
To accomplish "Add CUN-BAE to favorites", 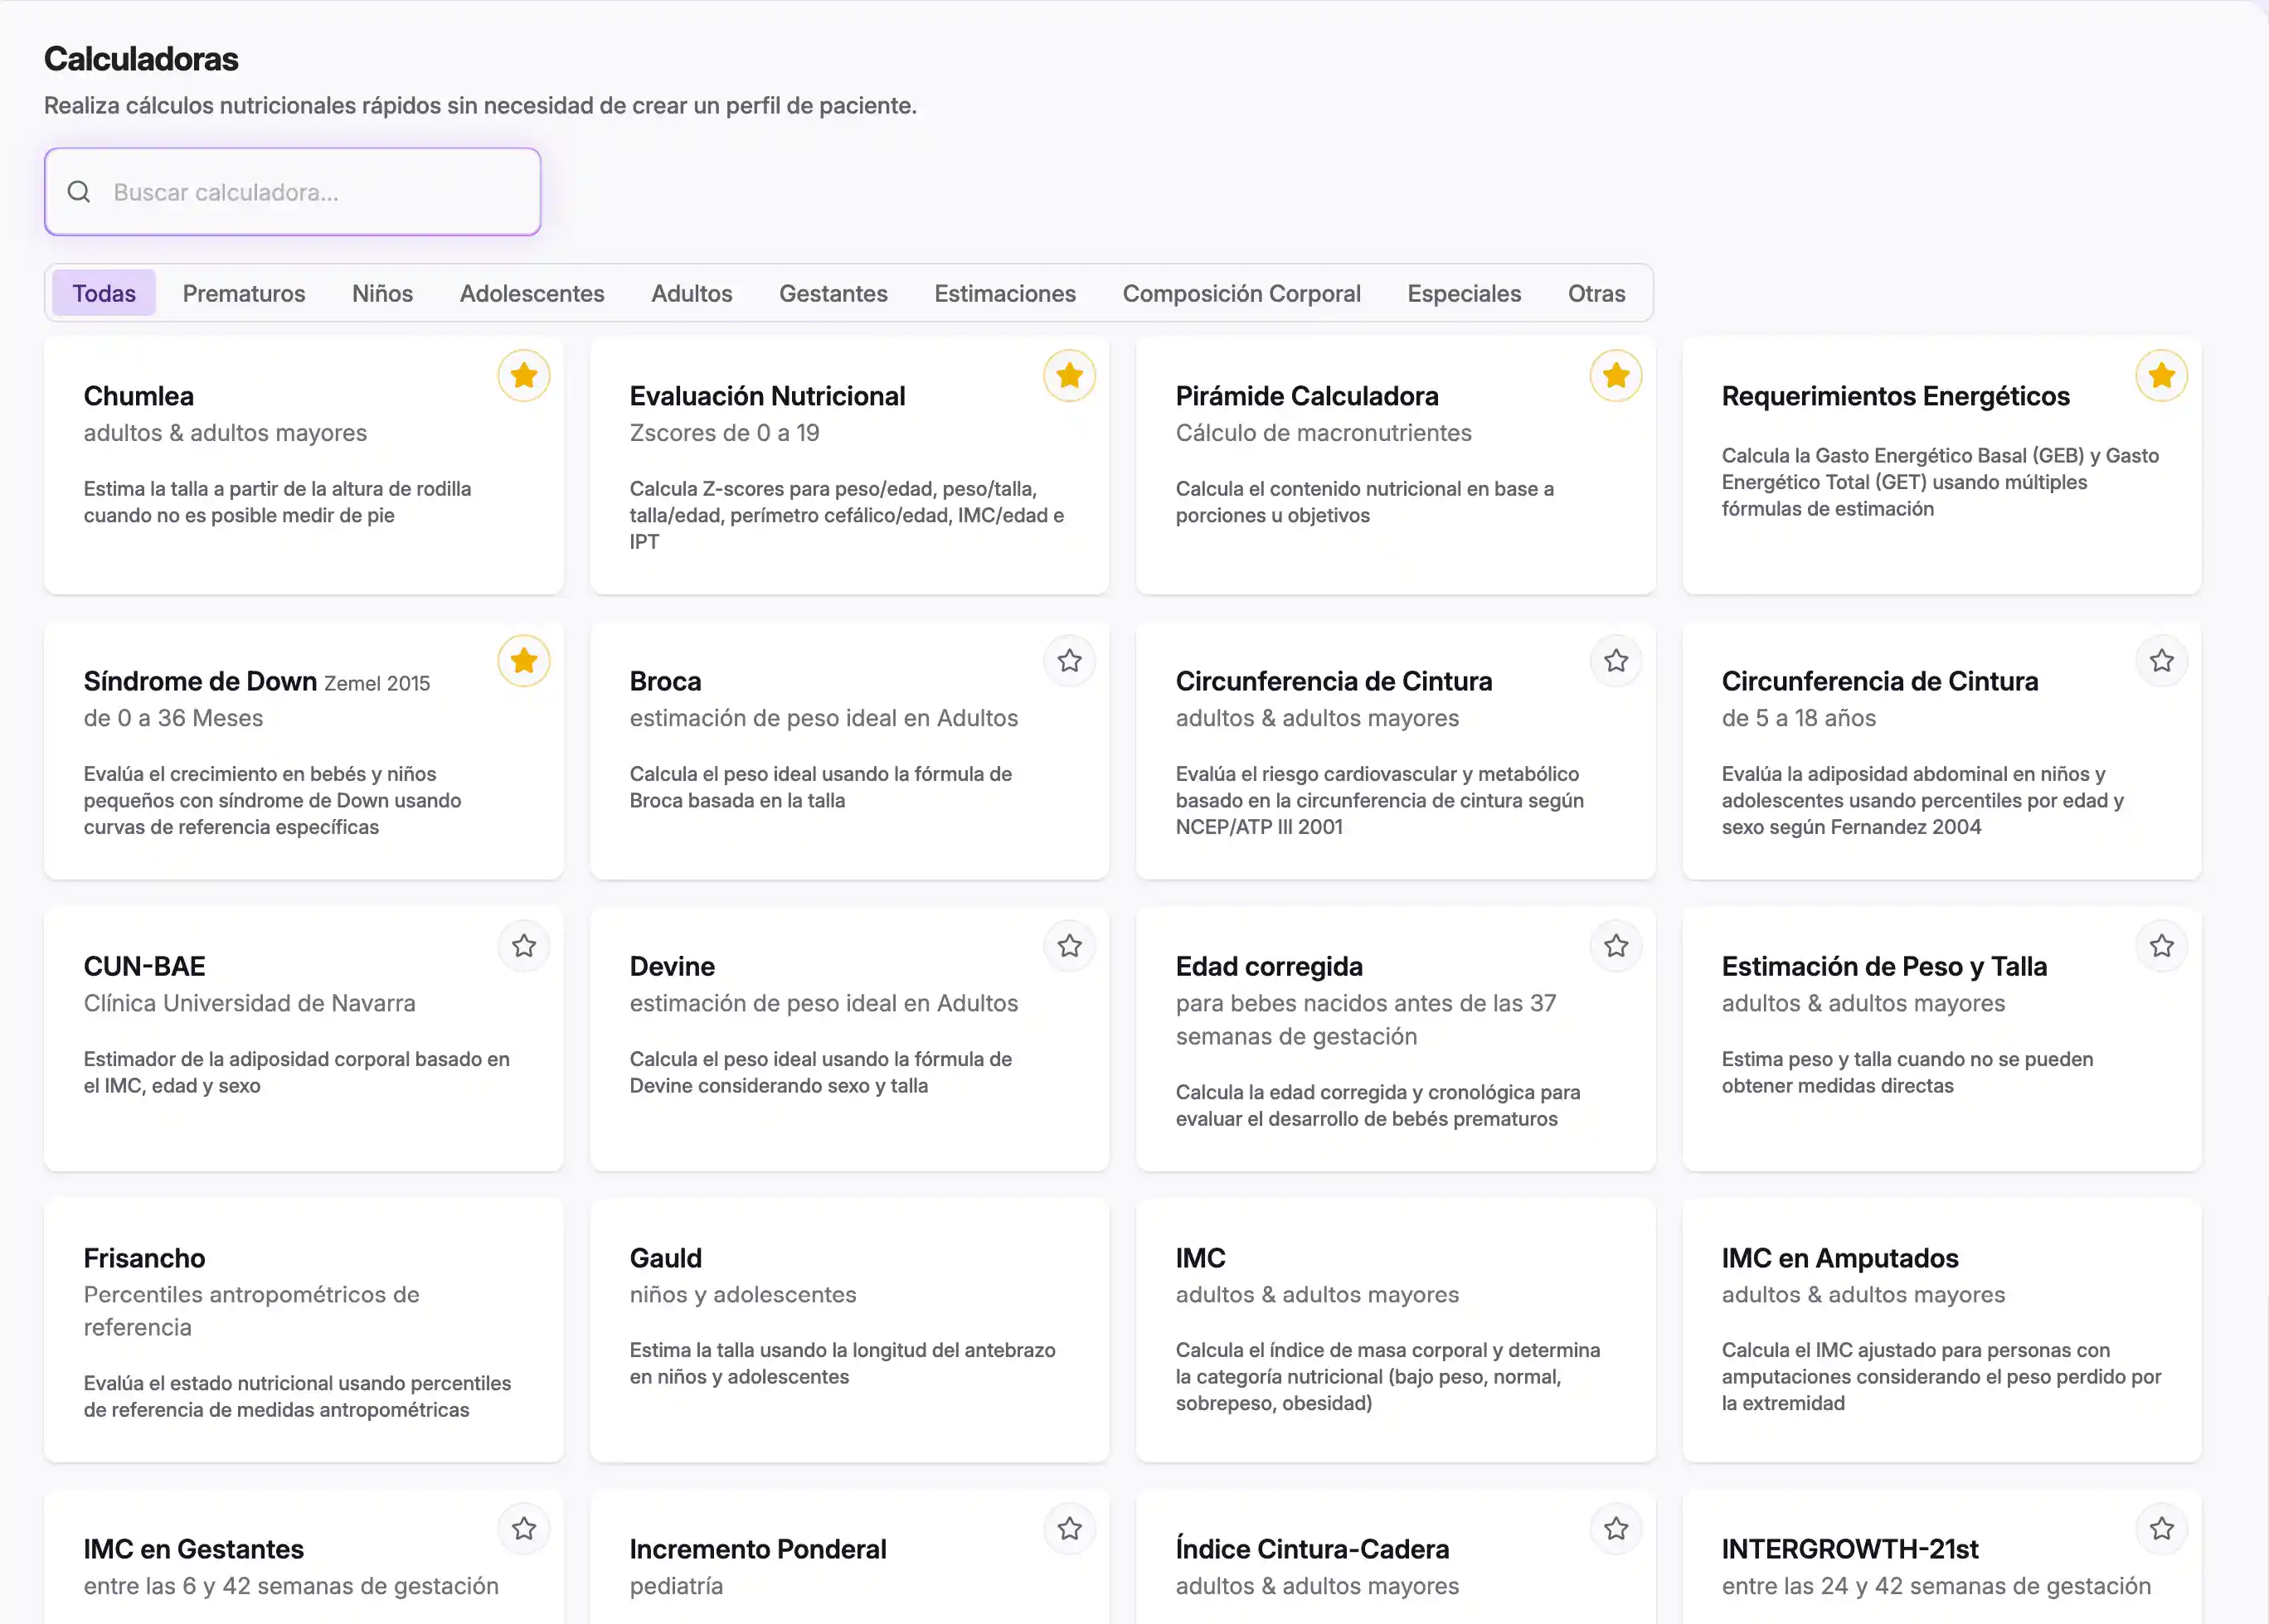I will pos(523,946).
